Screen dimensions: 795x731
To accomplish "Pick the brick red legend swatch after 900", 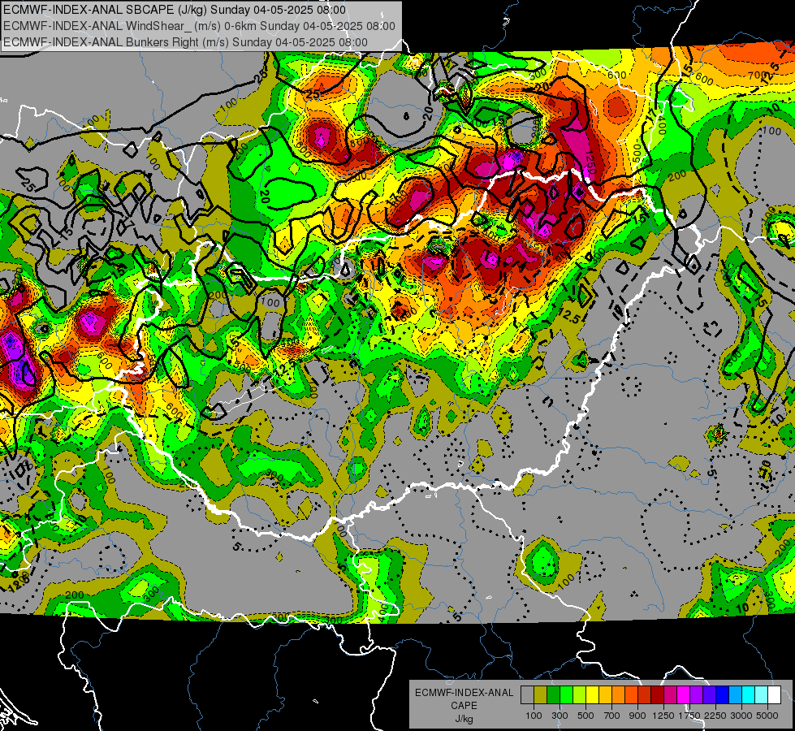I will point(645,694).
